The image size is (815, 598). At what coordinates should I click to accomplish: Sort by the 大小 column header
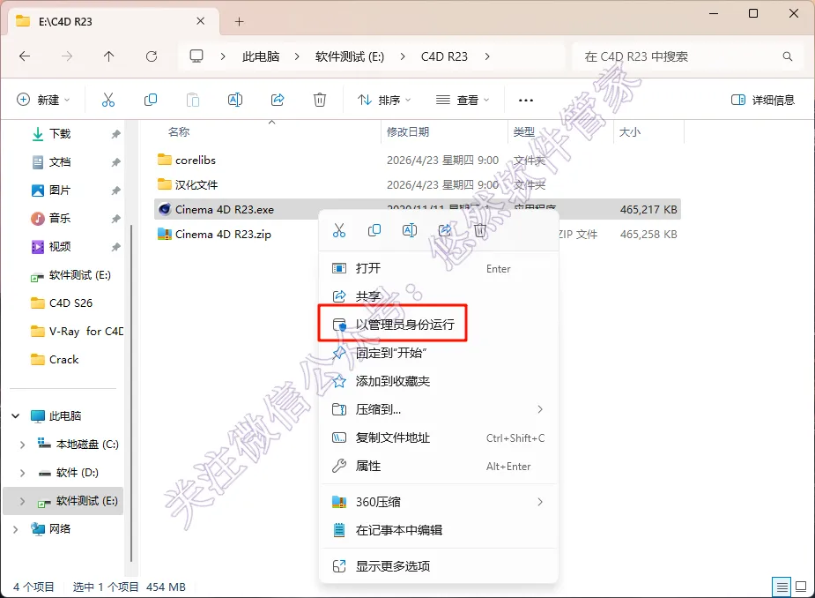630,131
